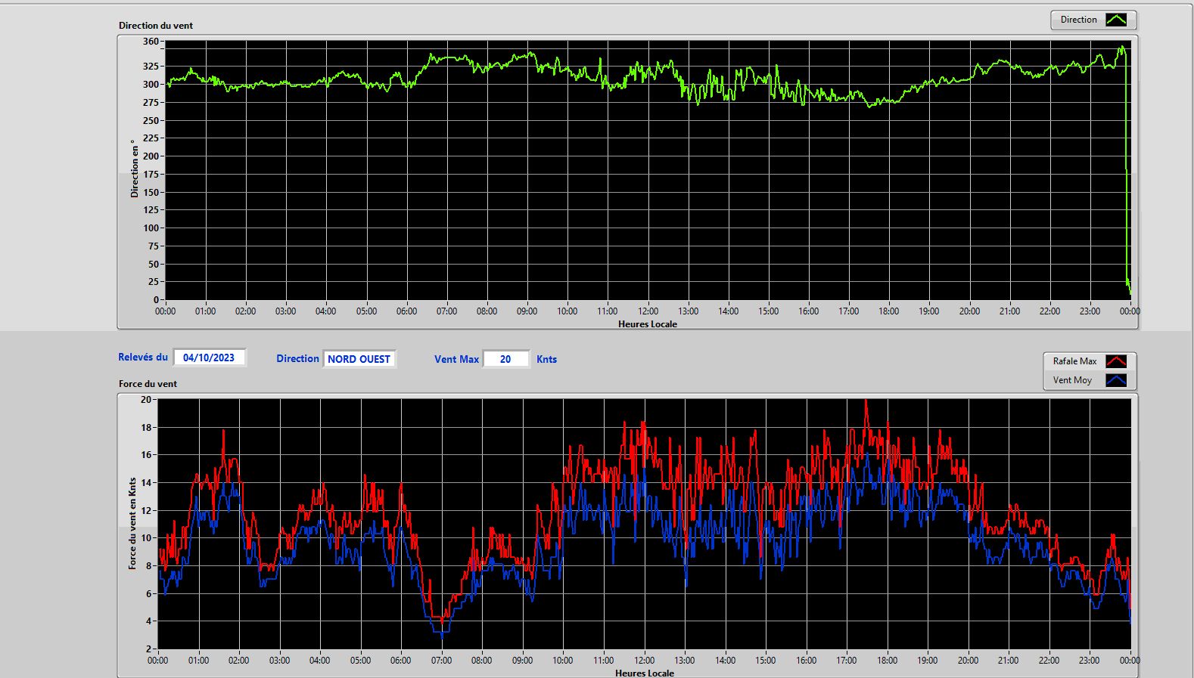Click the 4 value on force axis
This screenshot has height=678, width=1194.
pyautogui.click(x=149, y=621)
